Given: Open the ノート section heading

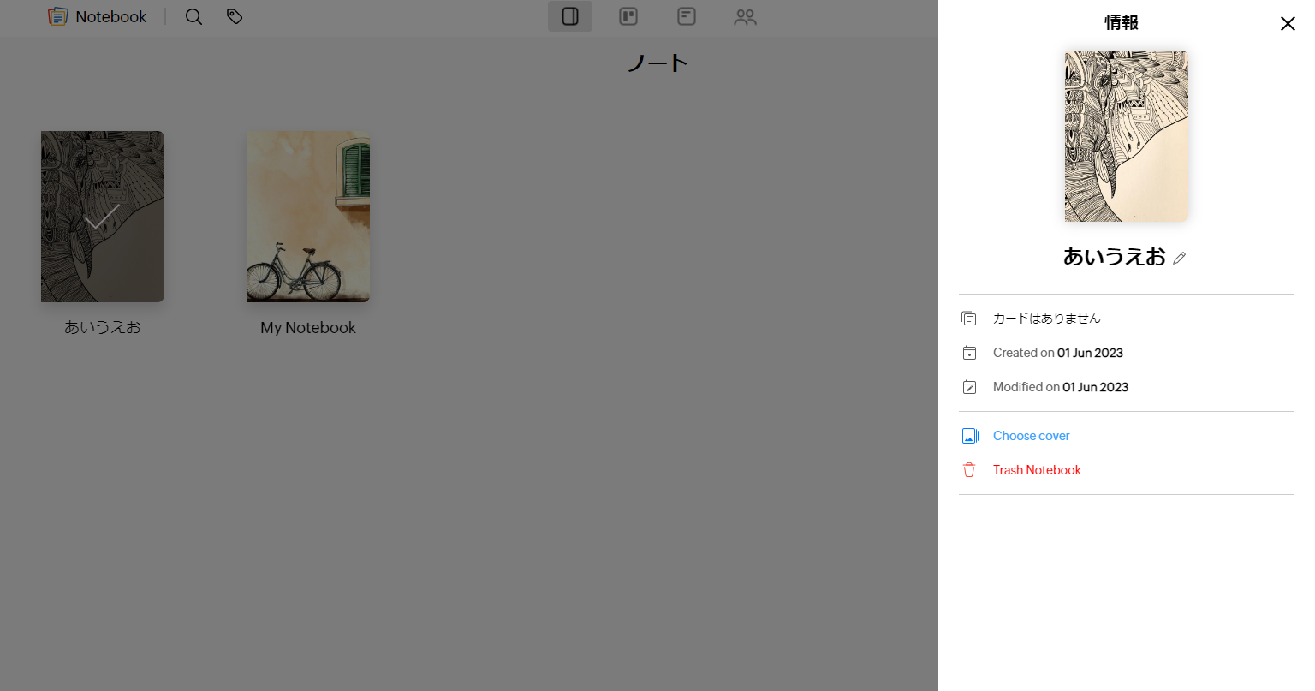Looking at the screenshot, I should pos(657,62).
